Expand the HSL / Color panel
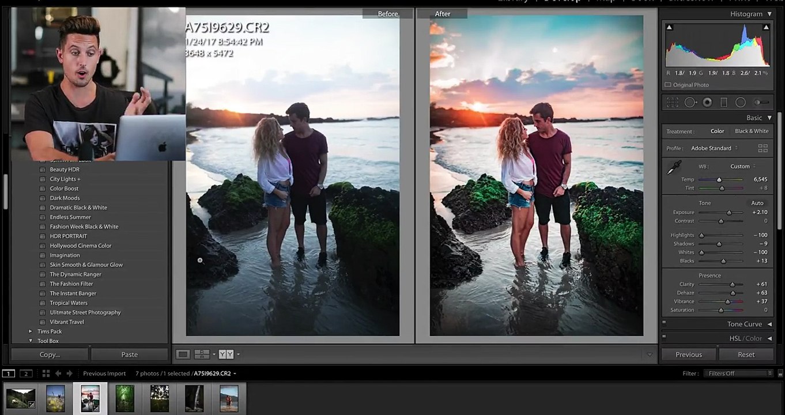The image size is (785, 415). (769, 339)
